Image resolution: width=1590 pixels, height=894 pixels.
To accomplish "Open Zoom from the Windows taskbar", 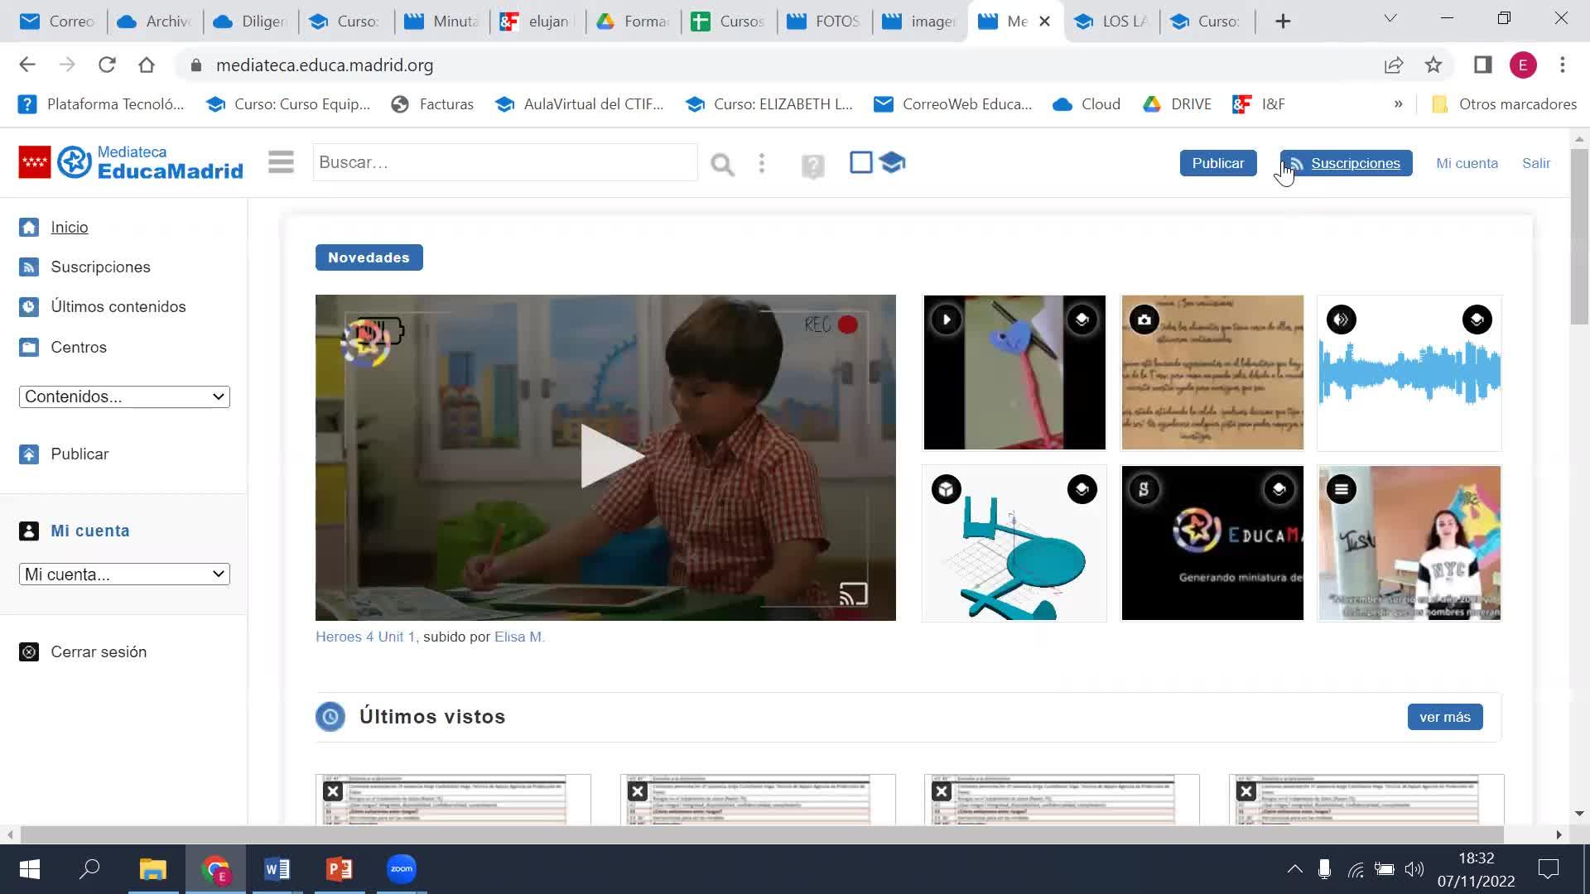I will point(402,869).
